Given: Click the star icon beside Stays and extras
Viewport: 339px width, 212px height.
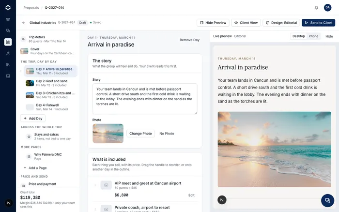Looking at the screenshot, I should pyautogui.click(x=29, y=136).
